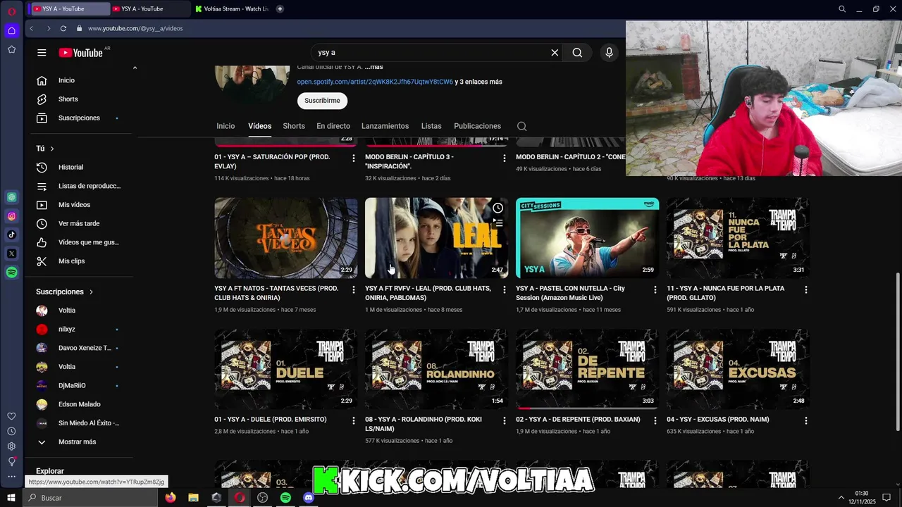Click the Opera menu logo
902x507 pixels.
pos(11,11)
